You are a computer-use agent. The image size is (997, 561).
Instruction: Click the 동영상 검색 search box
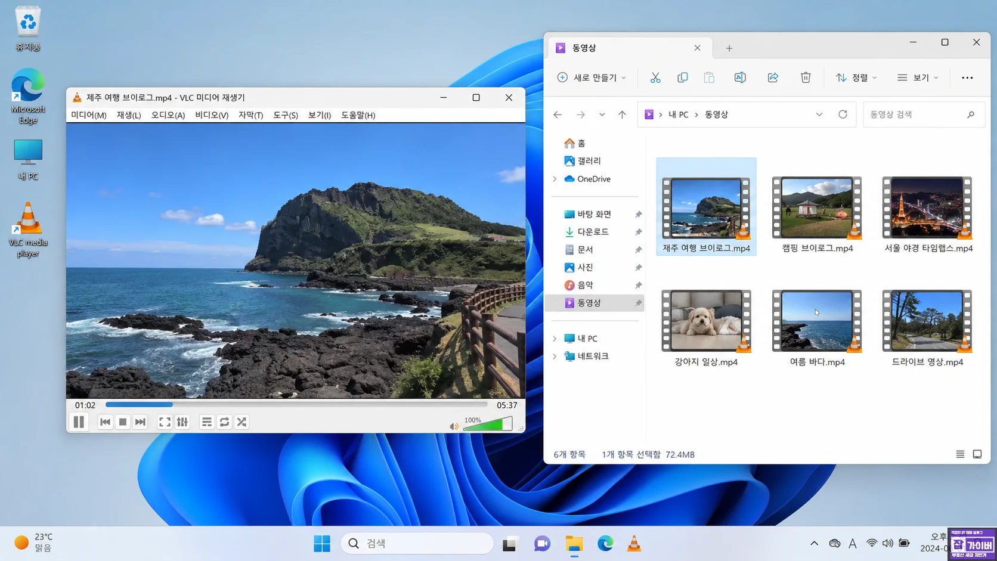point(924,114)
